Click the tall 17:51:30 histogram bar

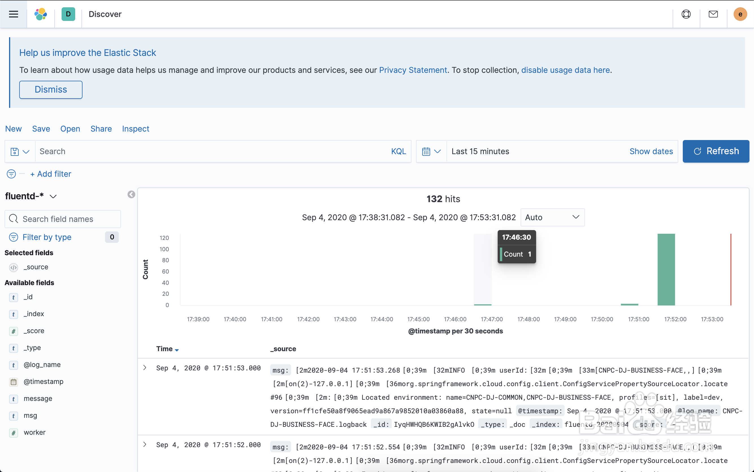(x=666, y=269)
